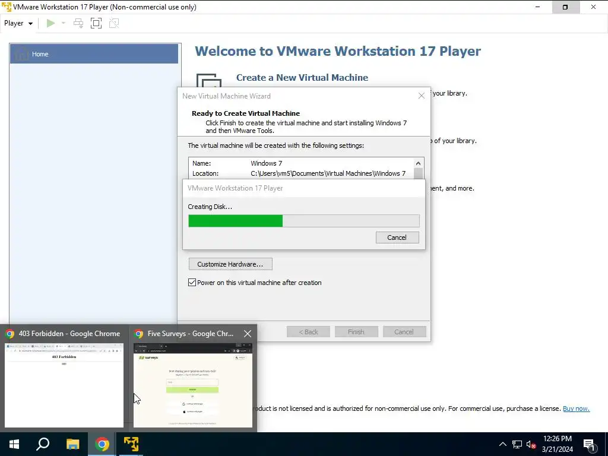Close the Five Surveys Chrome preview
This screenshot has height=456, width=608.
coord(248,334)
